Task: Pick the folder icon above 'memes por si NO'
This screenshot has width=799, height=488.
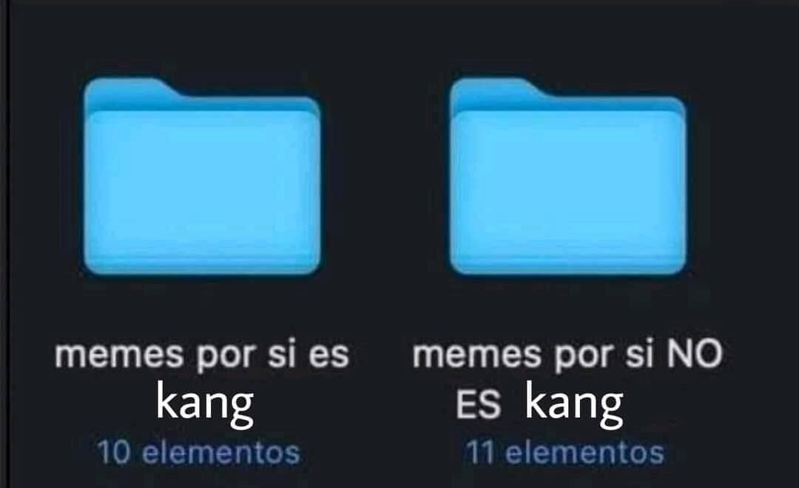Action: (x=568, y=176)
